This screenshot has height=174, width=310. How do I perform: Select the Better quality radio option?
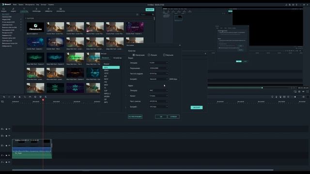coord(149,55)
